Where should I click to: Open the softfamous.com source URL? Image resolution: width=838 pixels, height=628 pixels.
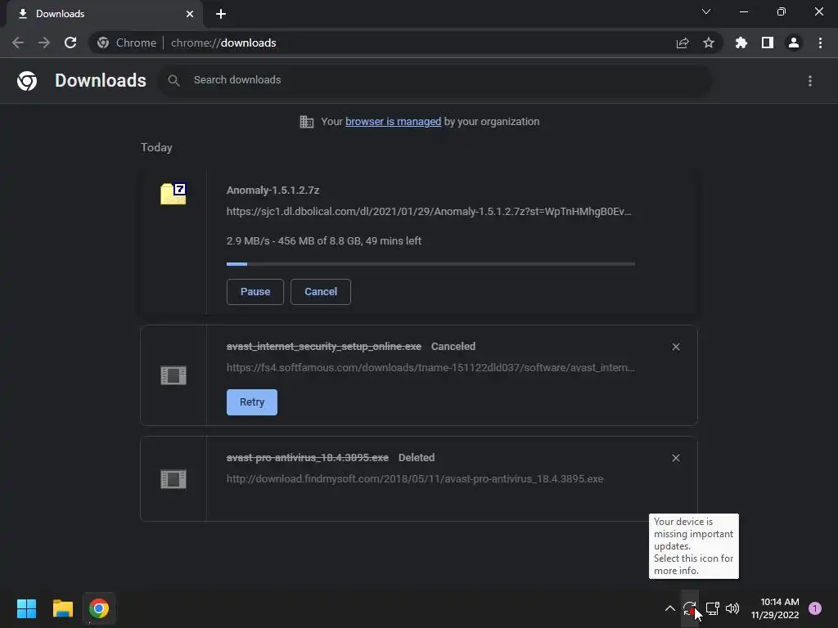pyautogui.click(x=430, y=368)
